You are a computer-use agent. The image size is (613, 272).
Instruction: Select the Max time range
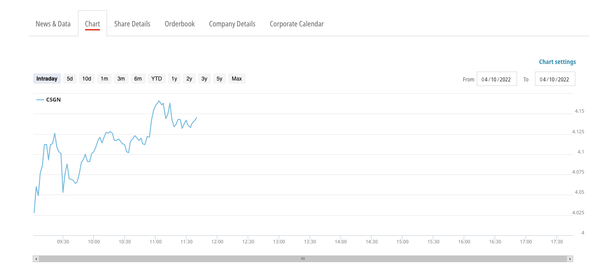point(237,79)
